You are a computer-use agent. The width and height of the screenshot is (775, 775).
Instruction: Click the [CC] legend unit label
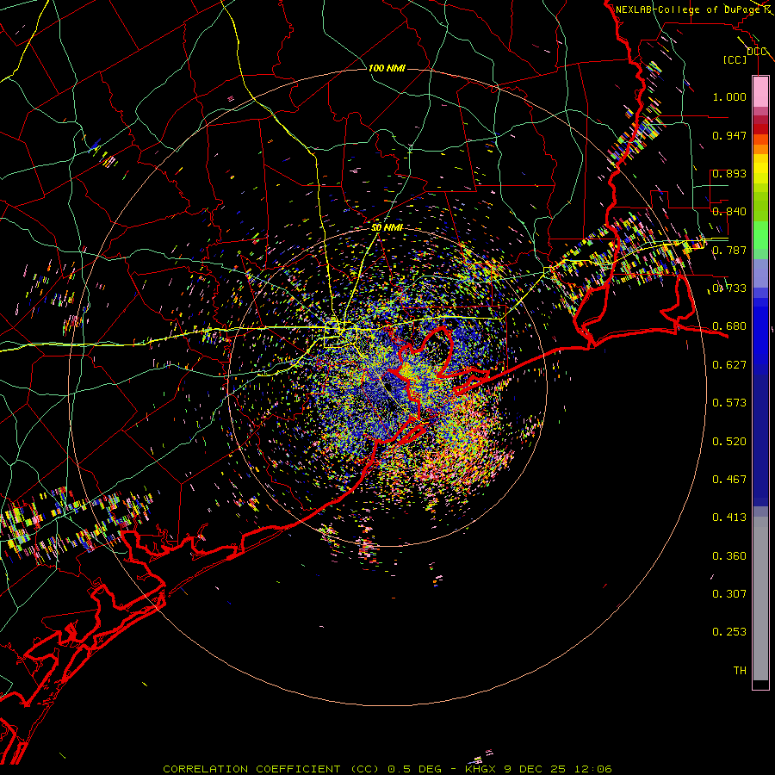coord(735,59)
